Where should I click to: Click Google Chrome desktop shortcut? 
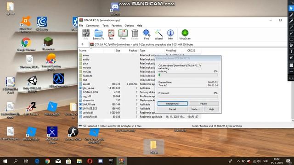(26, 44)
